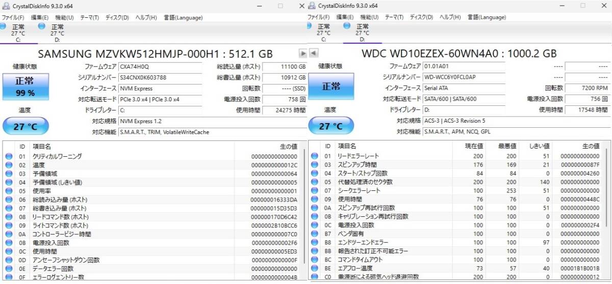
Task: Click interface field NVM Express
Action: click(x=160, y=88)
